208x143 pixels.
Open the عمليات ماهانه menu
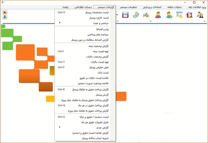coord(174,7)
